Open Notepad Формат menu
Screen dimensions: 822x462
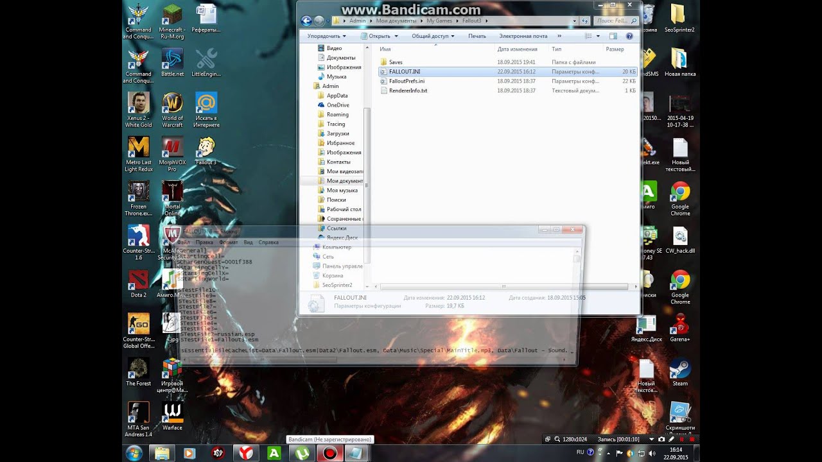coord(229,243)
